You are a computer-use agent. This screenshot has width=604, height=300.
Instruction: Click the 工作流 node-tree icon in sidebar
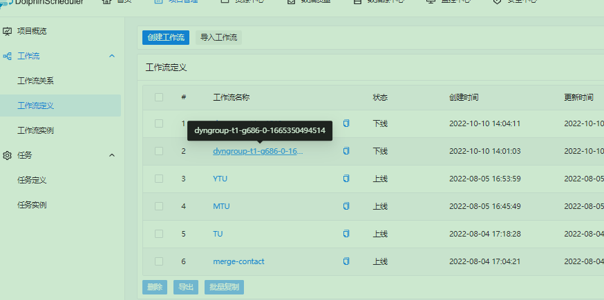click(8, 57)
